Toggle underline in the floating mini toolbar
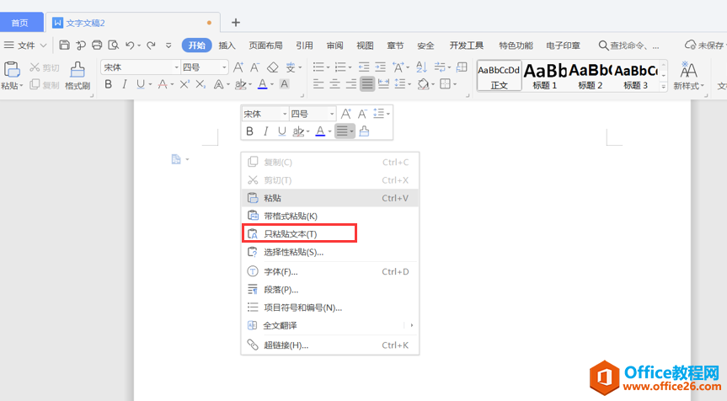 [281, 131]
